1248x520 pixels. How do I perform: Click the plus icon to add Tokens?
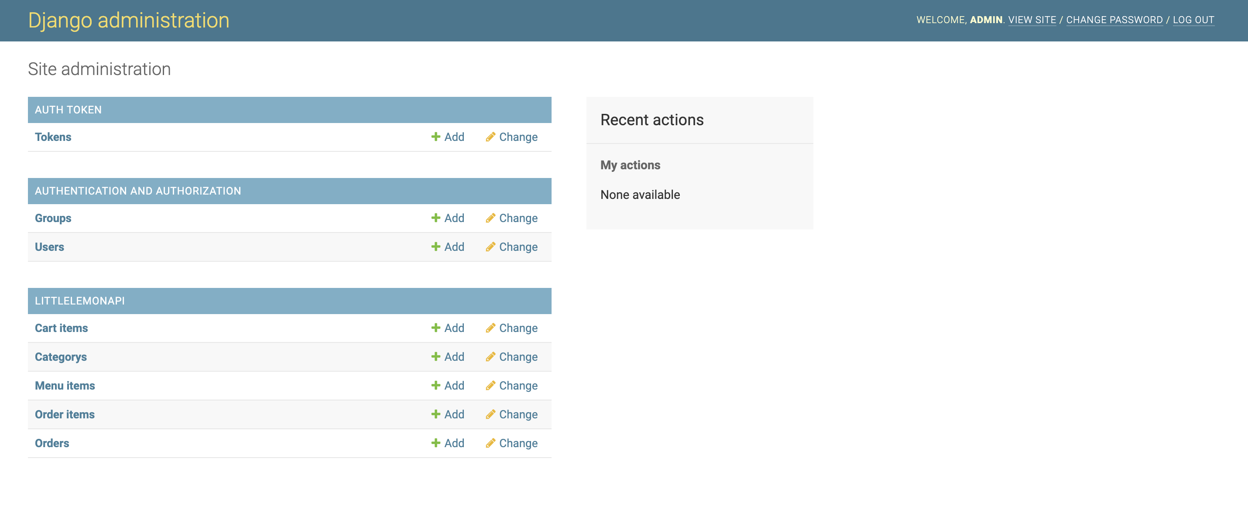pyautogui.click(x=435, y=137)
